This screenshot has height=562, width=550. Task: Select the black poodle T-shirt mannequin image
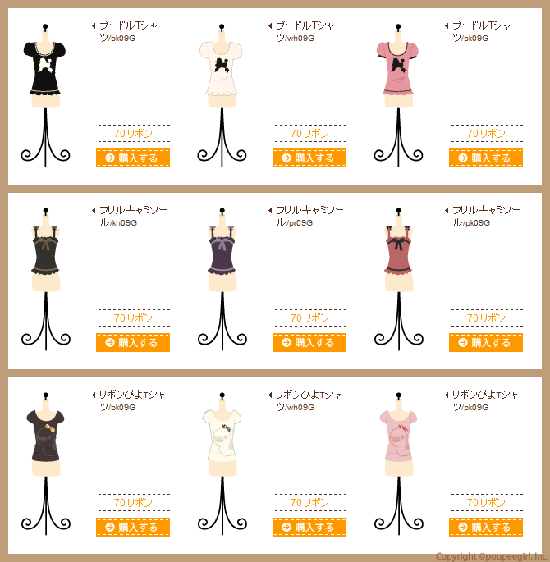(x=45, y=95)
